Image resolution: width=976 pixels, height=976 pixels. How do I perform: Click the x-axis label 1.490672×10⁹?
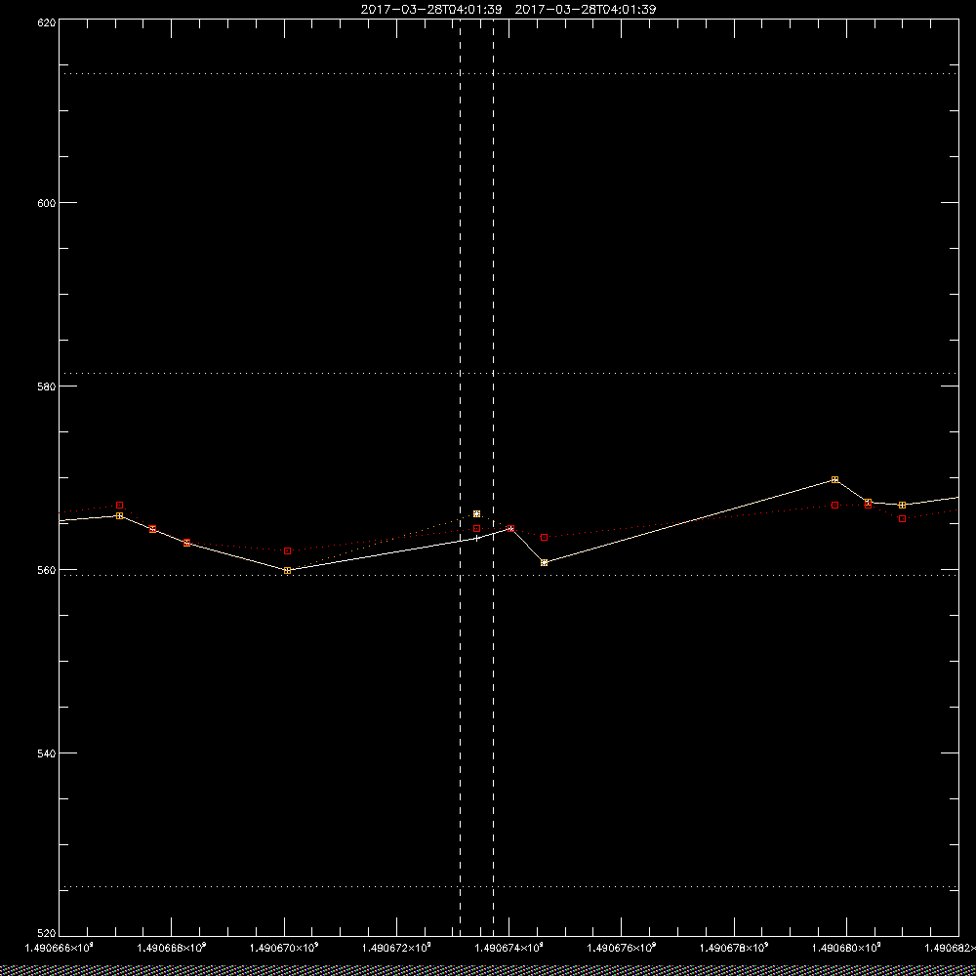click(x=396, y=948)
